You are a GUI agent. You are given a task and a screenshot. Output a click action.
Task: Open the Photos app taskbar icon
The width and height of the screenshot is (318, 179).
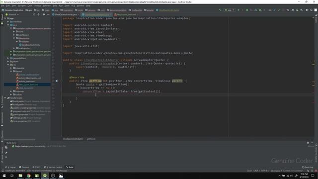pyautogui.click(x=61, y=176)
